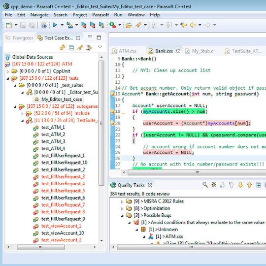Click the search magnifier icon in Quality Tasks
The width and height of the screenshot is (266, 266).
coord(205,185)
